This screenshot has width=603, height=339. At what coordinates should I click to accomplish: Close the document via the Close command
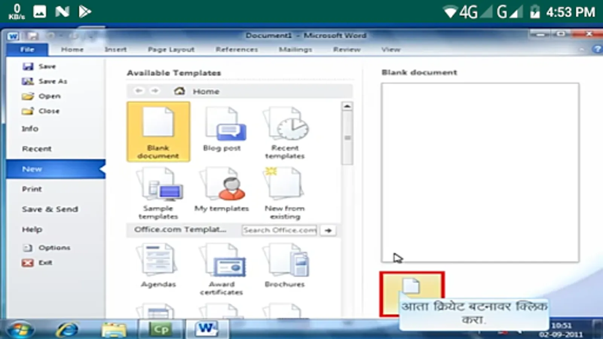[41, 111]
